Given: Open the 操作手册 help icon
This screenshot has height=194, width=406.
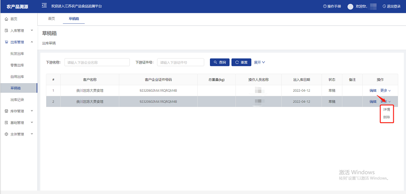Looking at the screenshot, I should (325, 6).
